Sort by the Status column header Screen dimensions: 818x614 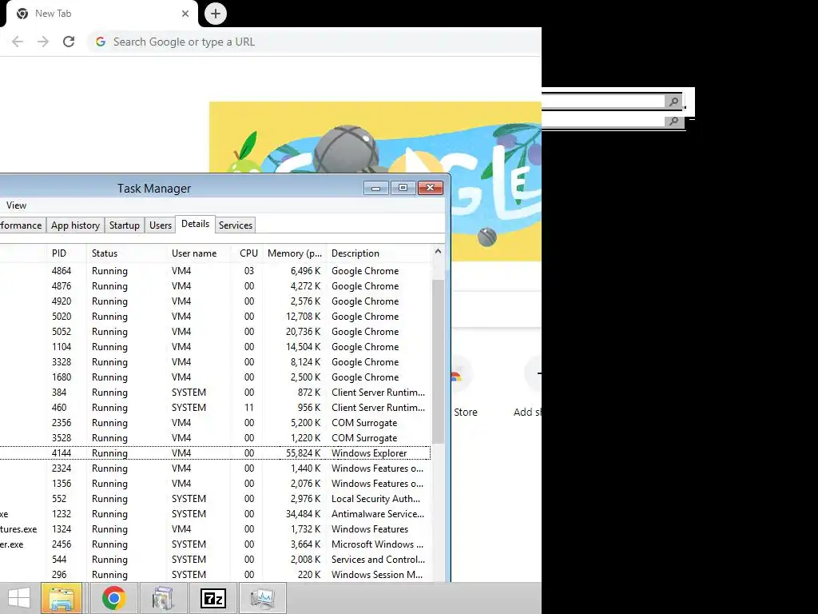click(x=127, y=253)
